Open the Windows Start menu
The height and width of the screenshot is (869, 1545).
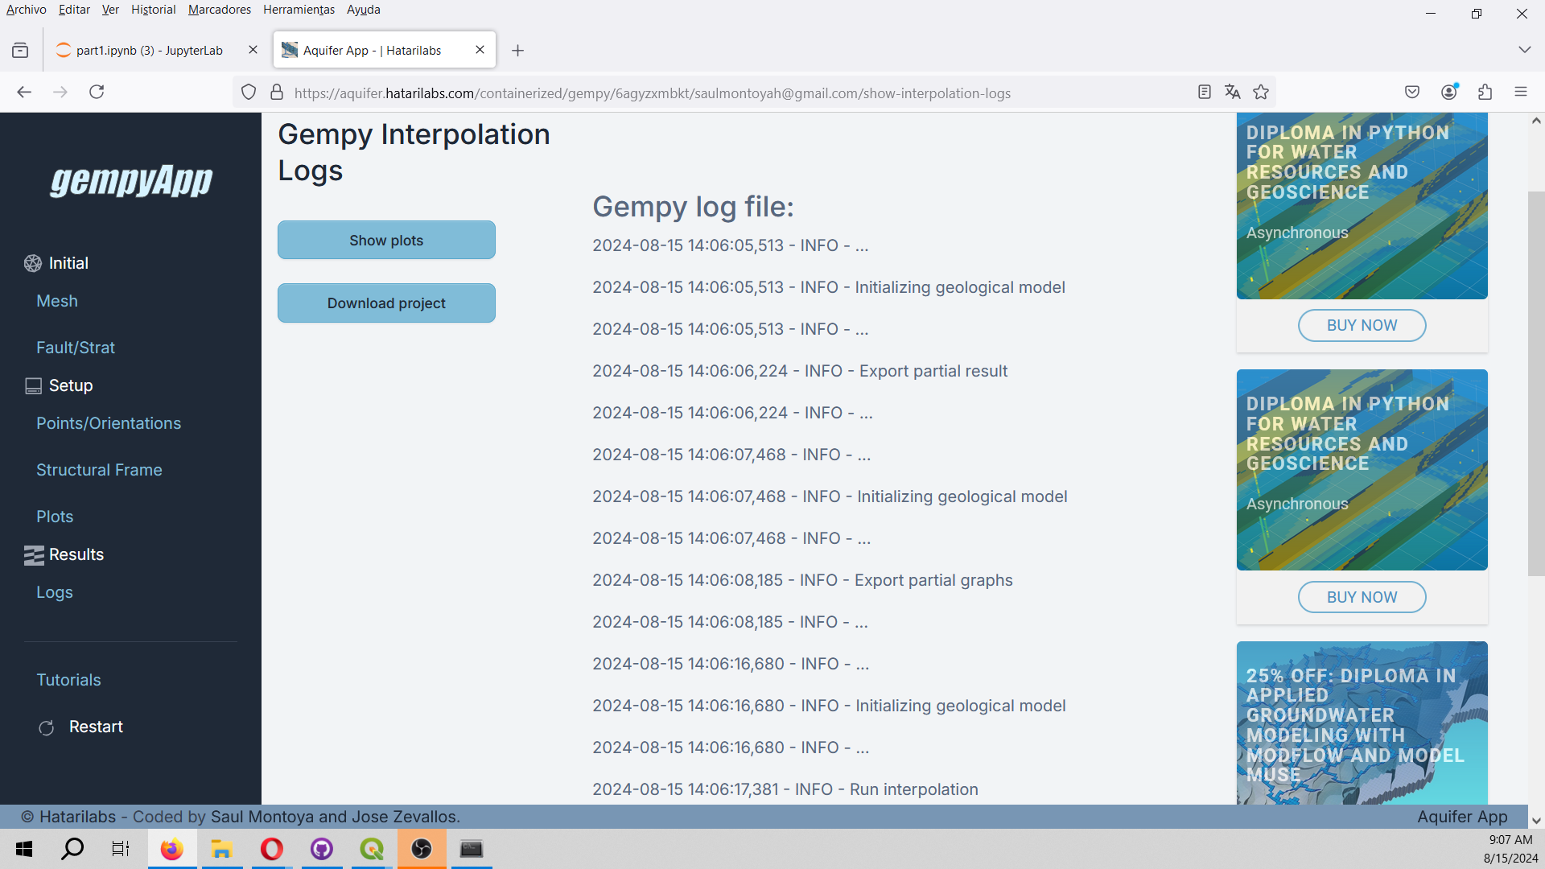pos(24,849)
